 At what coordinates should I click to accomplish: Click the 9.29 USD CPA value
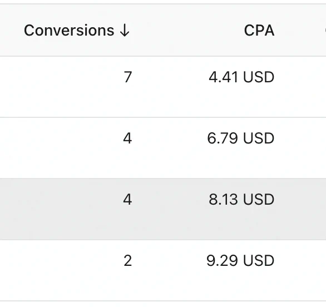(240, 261)
